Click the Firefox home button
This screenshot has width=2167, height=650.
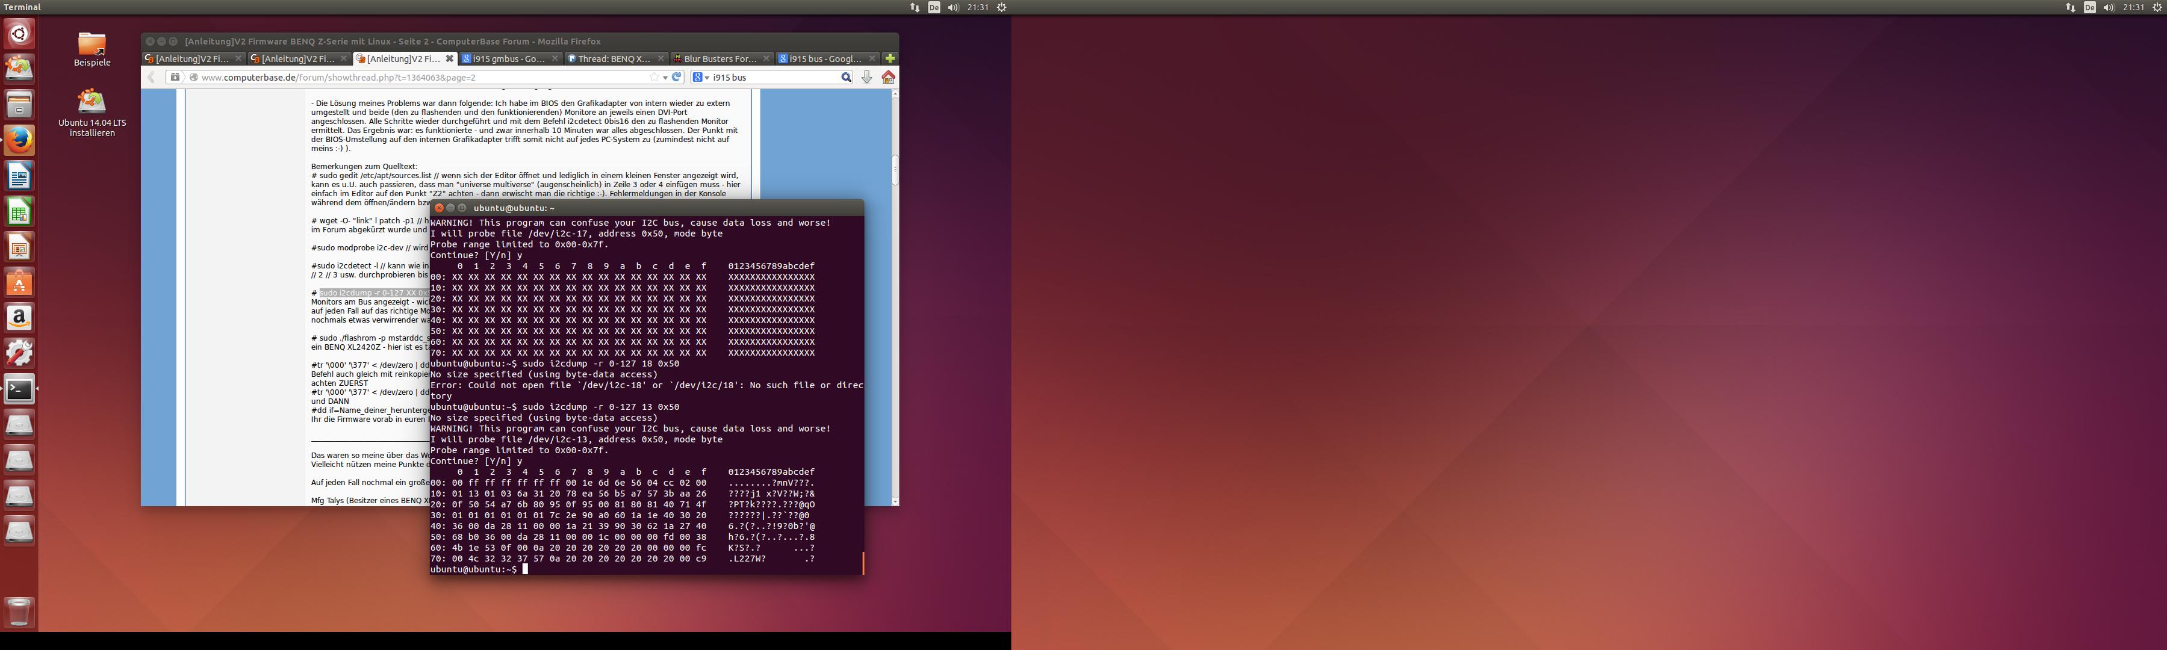point(888,78)
